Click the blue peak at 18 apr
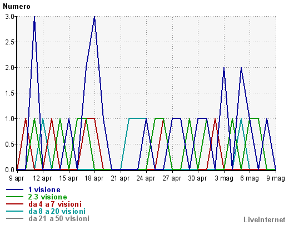Screen dimensions: 289x225 click(x=94, y=17)
